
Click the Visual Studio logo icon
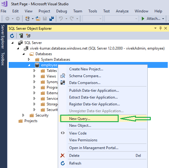point(4,4)
